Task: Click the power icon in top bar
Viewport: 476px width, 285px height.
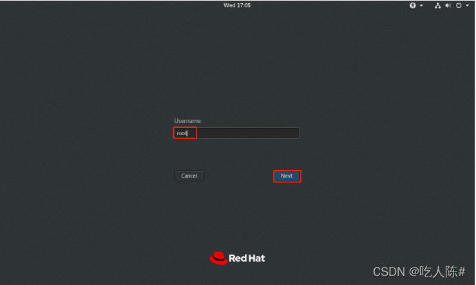Action: point(459,5)
